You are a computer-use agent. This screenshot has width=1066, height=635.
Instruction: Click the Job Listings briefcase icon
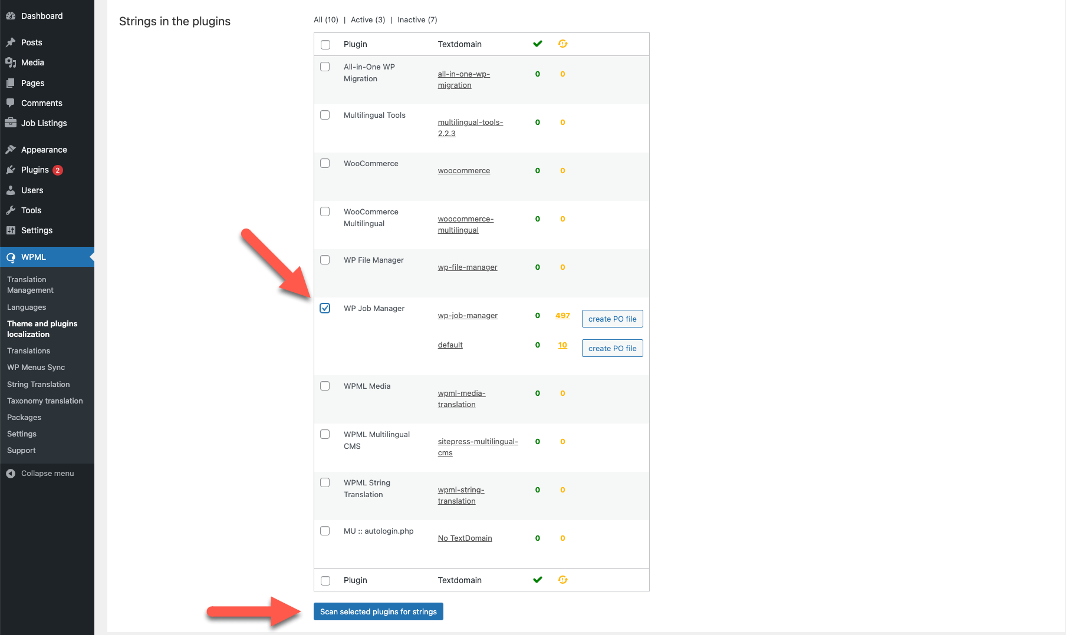point(11,123)
